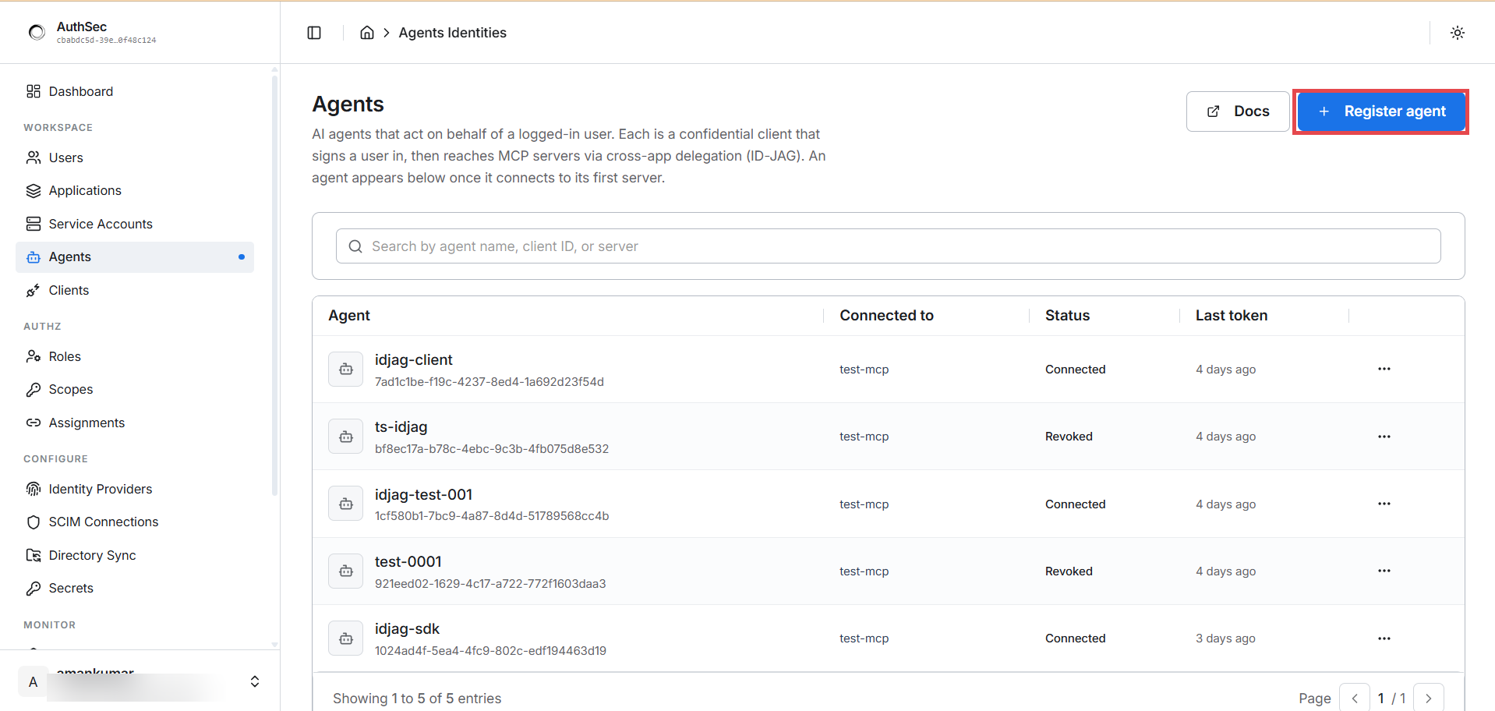Click the user avatar letter A
The width and height of the screenshot is (1495, 711).
pos(33,682)
